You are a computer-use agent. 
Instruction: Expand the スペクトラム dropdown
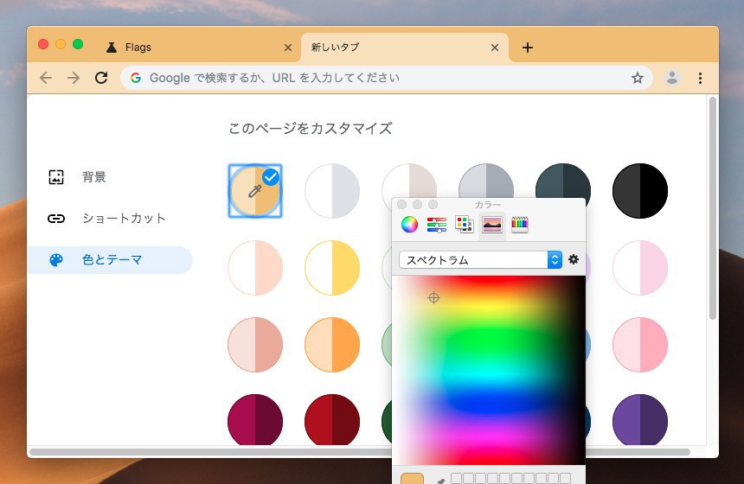480,259
